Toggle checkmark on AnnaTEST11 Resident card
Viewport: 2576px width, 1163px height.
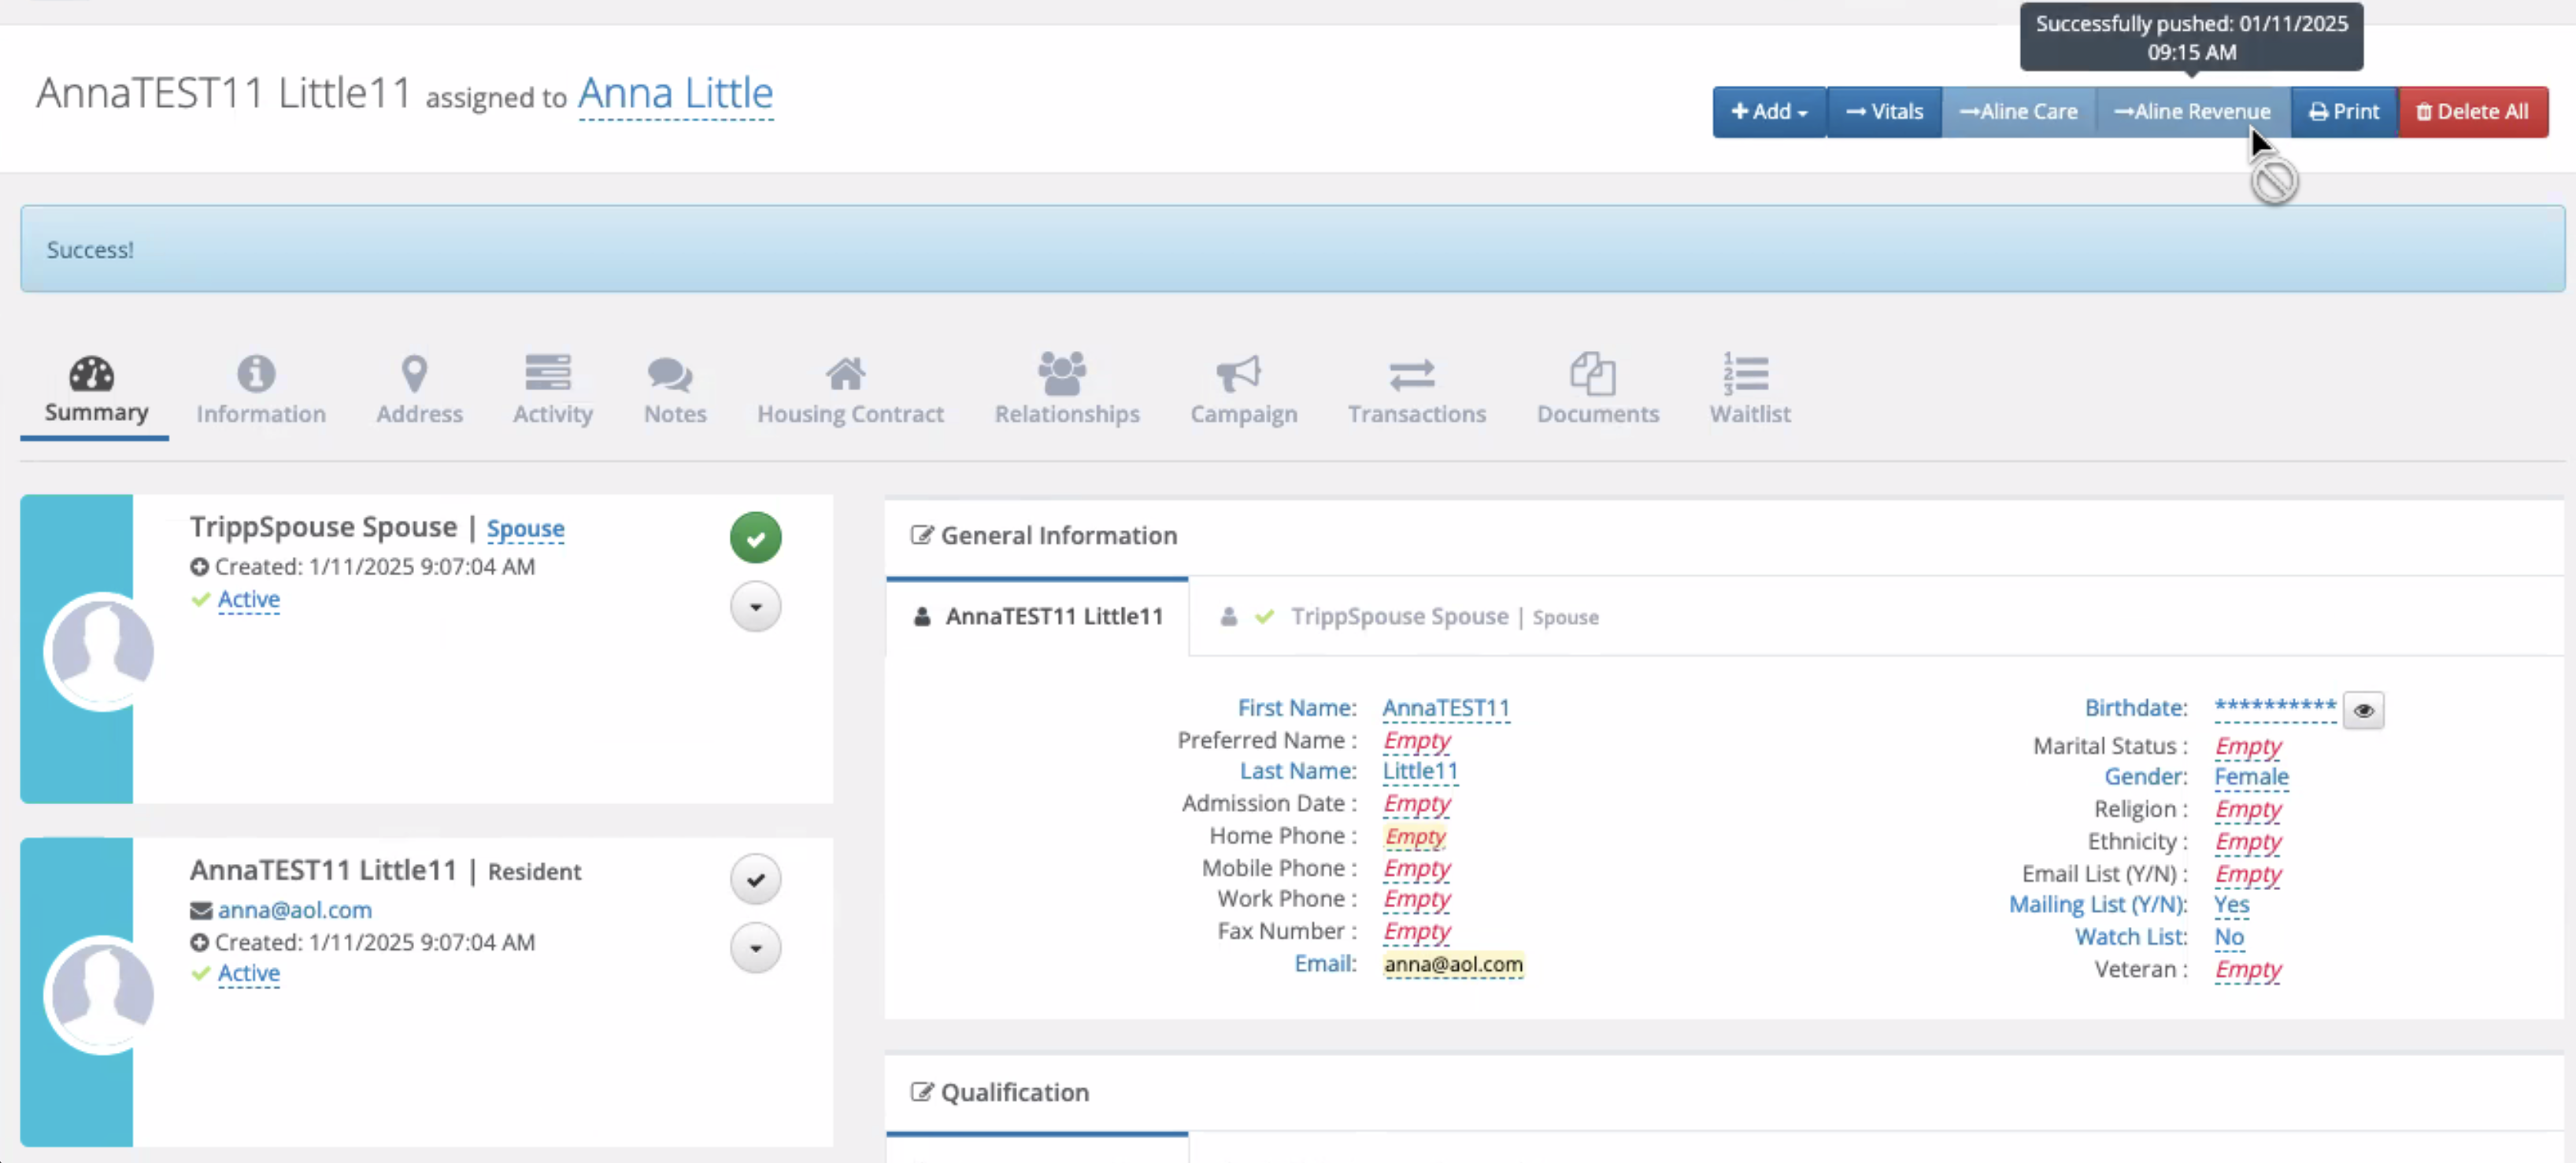coord(755,879)
